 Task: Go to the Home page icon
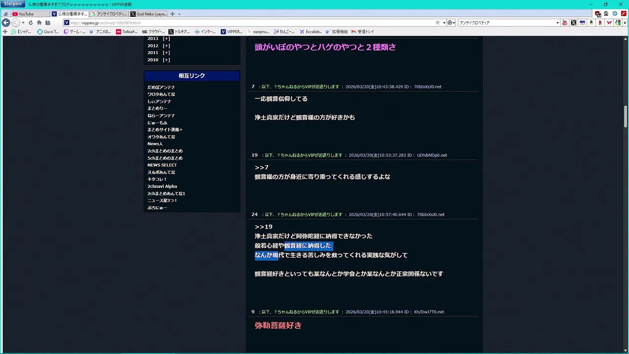point(39,23)
